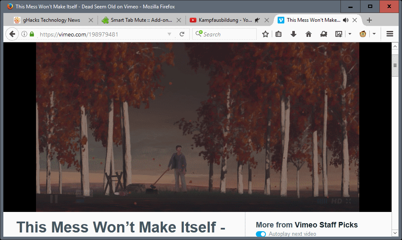Toggle the HD quality button
The width and height of the screenshot is (402, 240).
tap(337, 201)
